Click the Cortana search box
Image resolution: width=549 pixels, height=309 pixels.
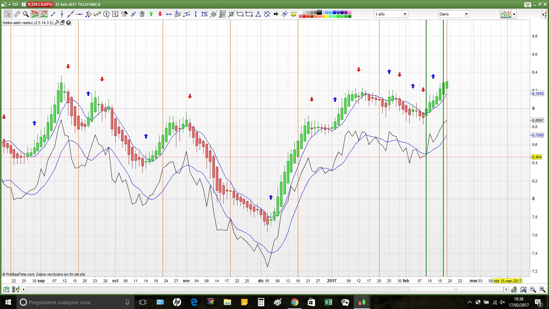pyautogui.click(x=75, y=302)
